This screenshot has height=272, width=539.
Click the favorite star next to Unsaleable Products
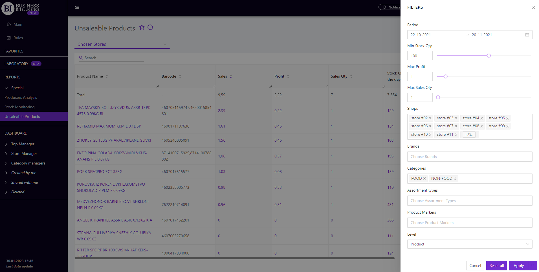[x=142, y=27]
